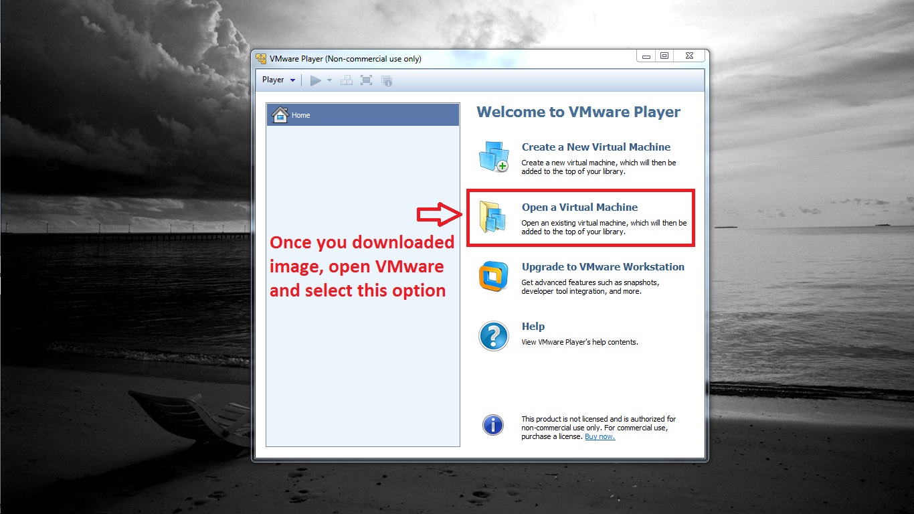This screenshot has height=514, width=914.
Task: Click the Open a Virtual Machine heading
Action: pos(580,207)
